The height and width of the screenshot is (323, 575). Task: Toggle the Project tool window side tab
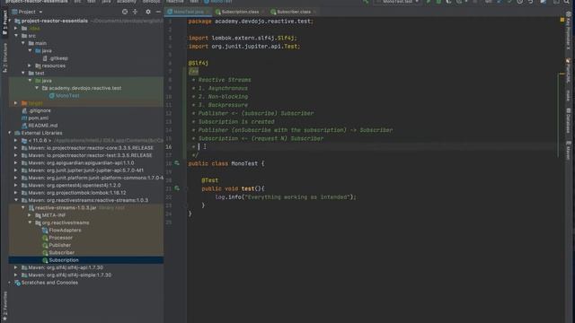click(4, 22)
